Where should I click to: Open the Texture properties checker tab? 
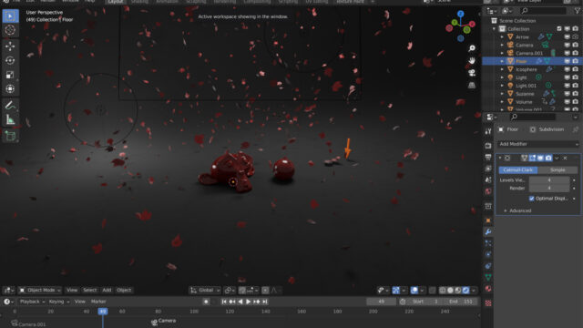[x=488, y=303]
